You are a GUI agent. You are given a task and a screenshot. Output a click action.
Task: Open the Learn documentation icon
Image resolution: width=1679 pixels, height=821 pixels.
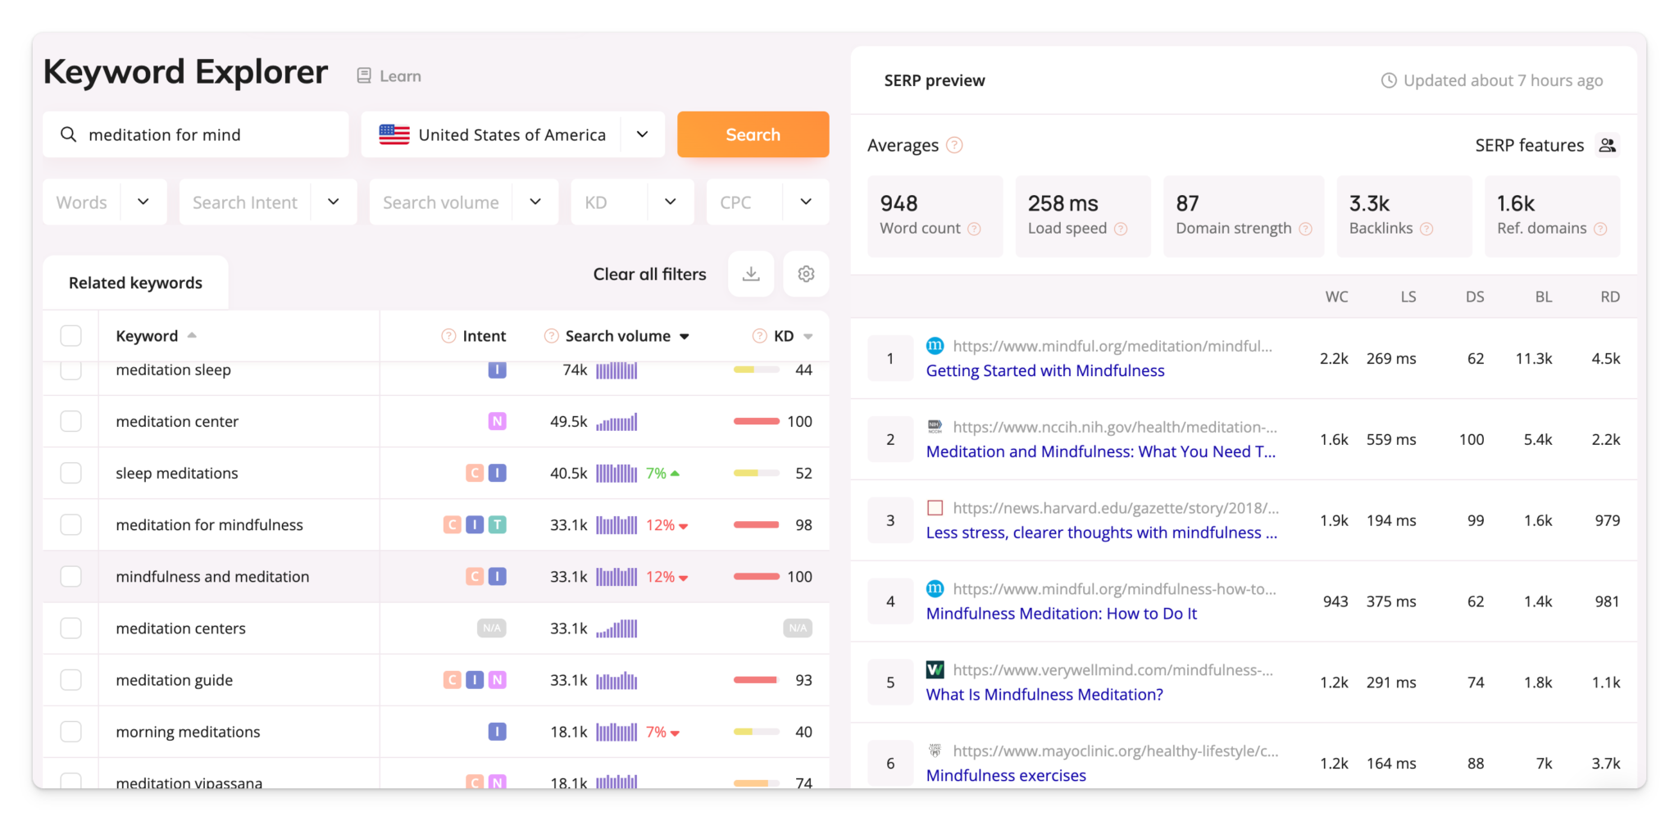362,75
